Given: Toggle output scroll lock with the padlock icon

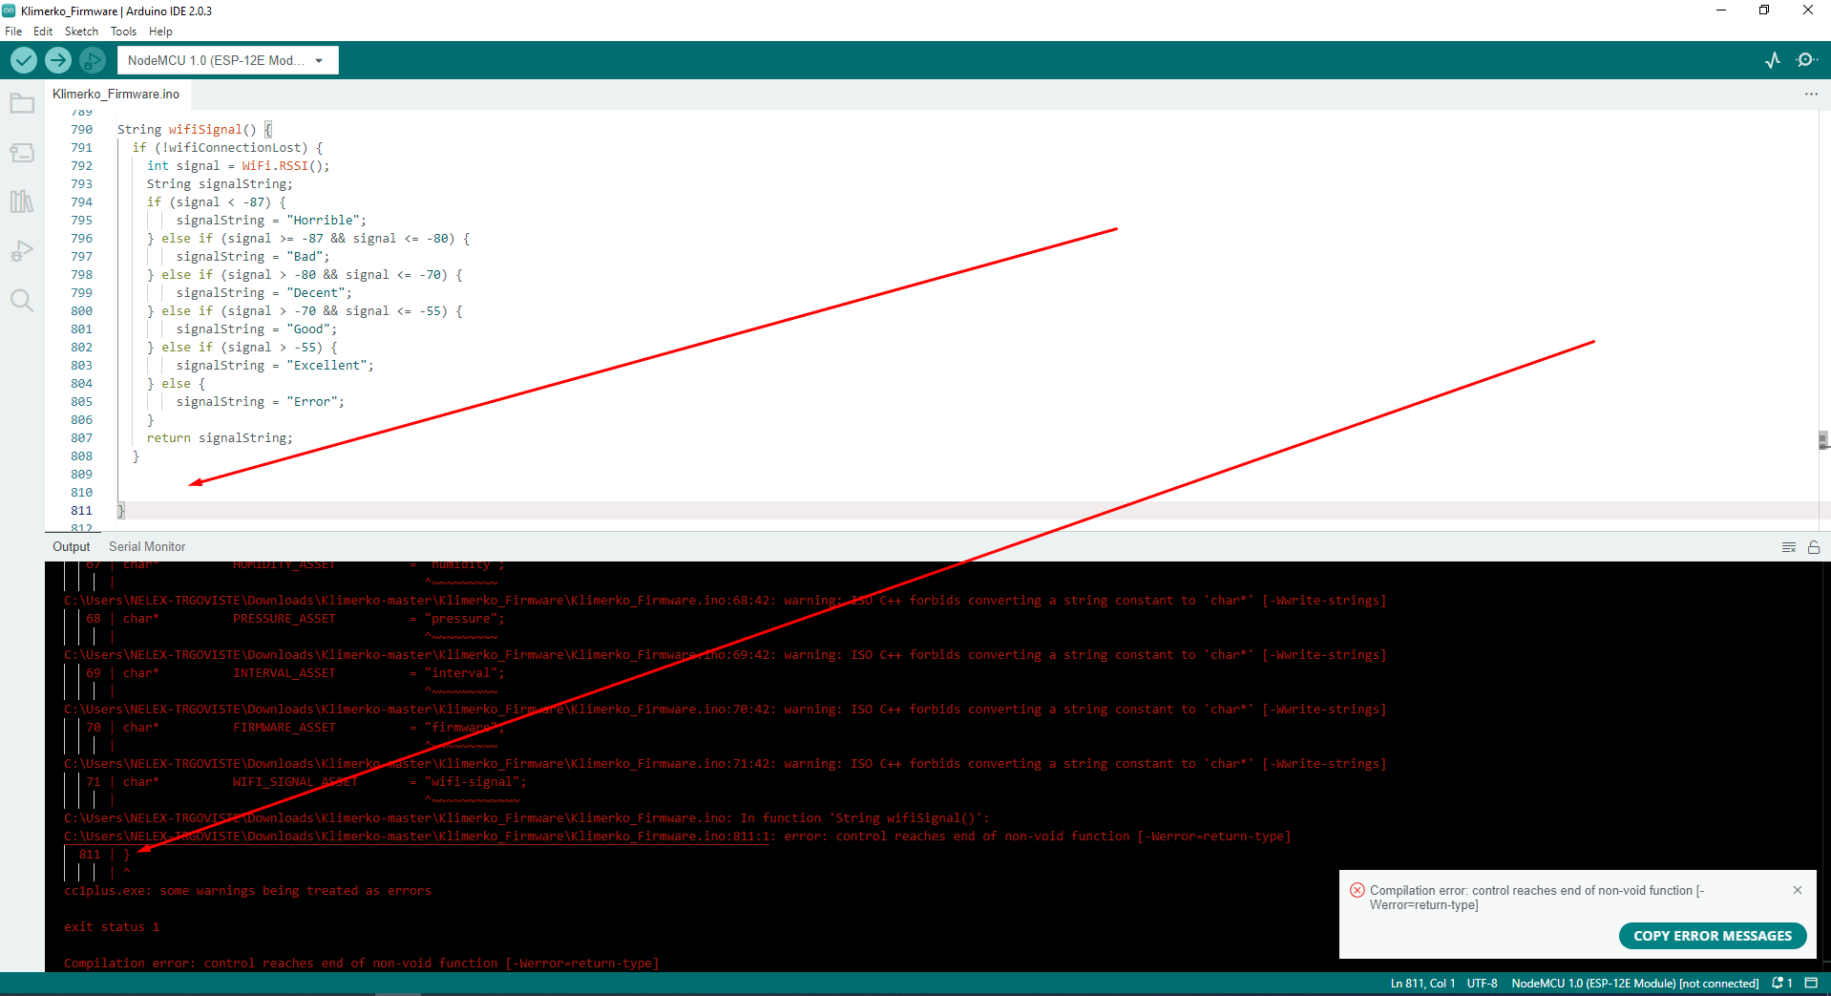Looking at the screenshot, I should pyautogui.click(x=1814, y=546).
